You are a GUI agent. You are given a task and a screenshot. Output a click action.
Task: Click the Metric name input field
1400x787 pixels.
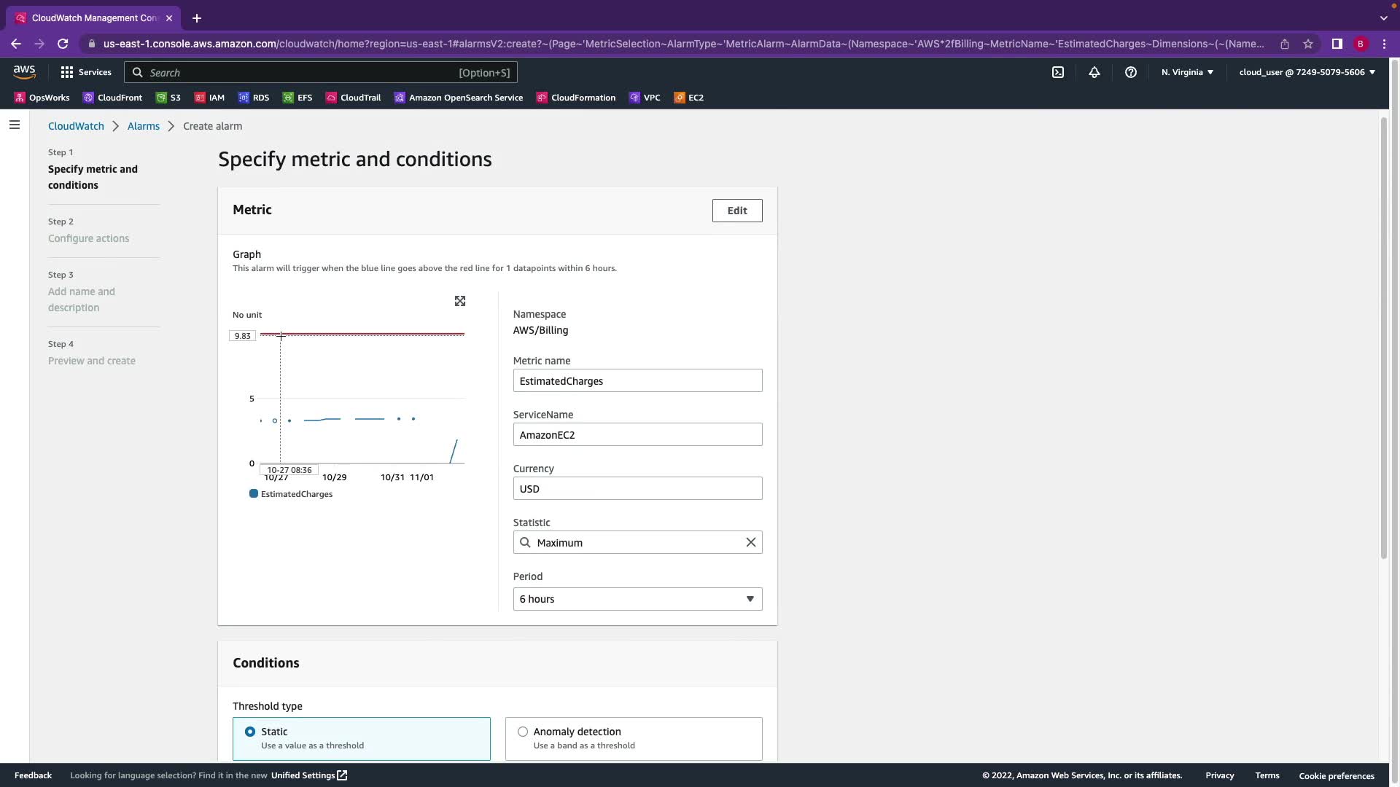pos(637,381)
